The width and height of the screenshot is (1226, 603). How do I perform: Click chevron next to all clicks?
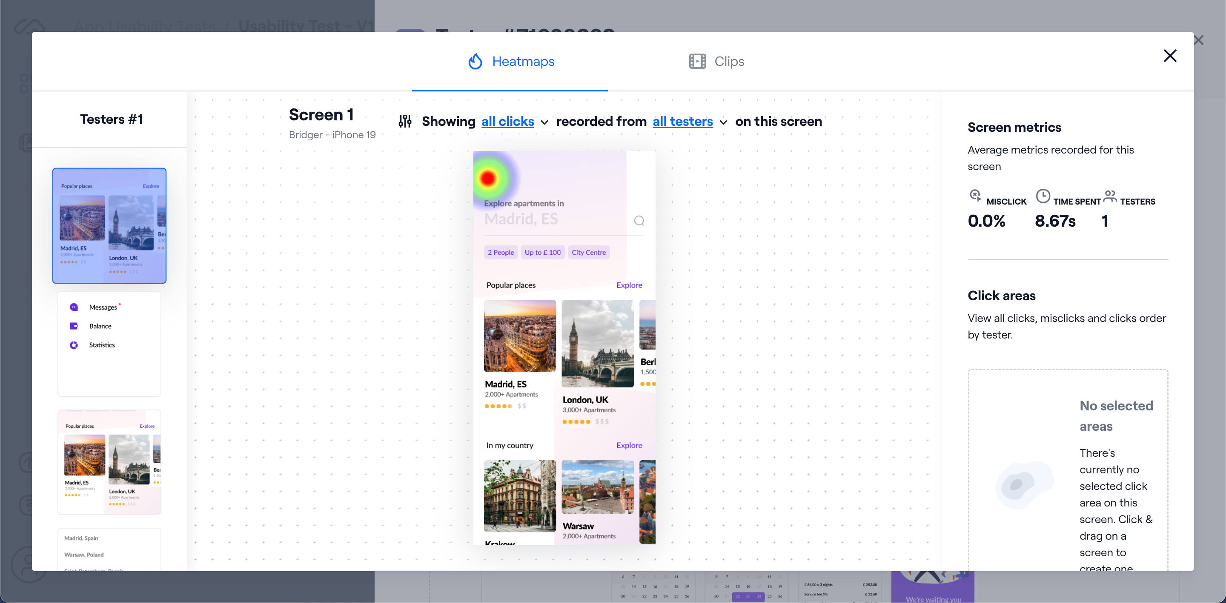[x=544, y=123]
